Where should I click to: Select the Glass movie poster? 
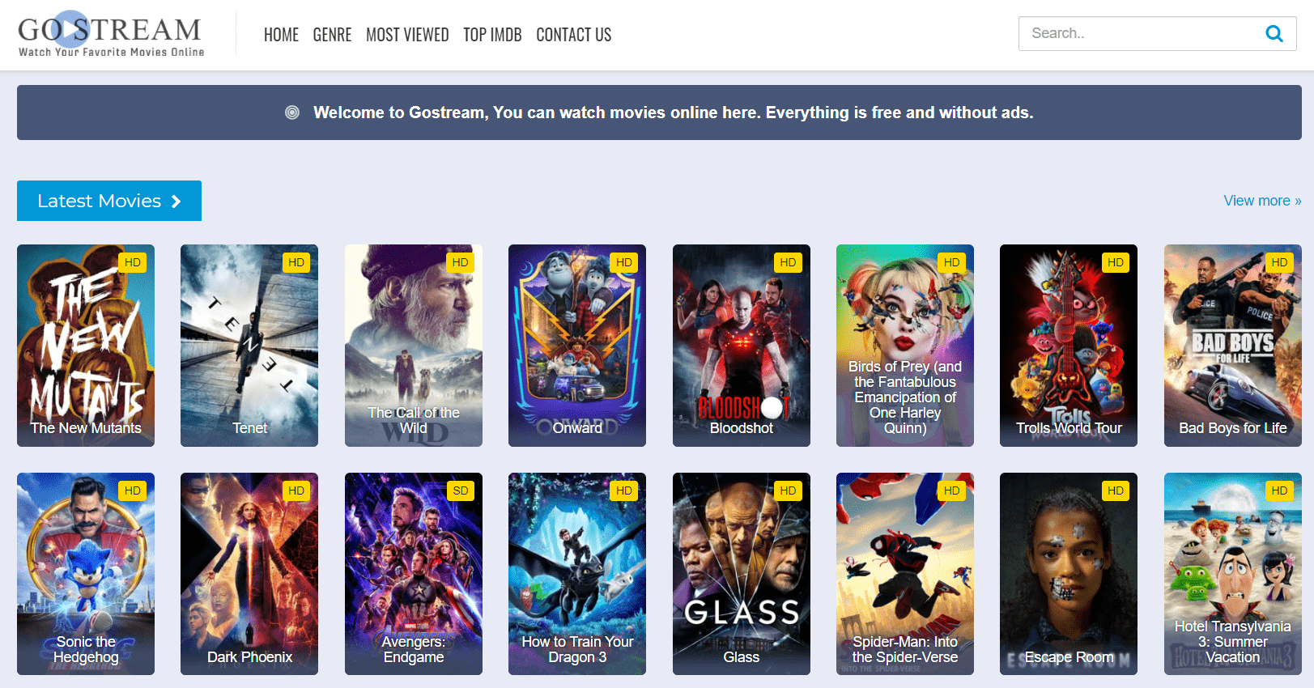point(742,574)
